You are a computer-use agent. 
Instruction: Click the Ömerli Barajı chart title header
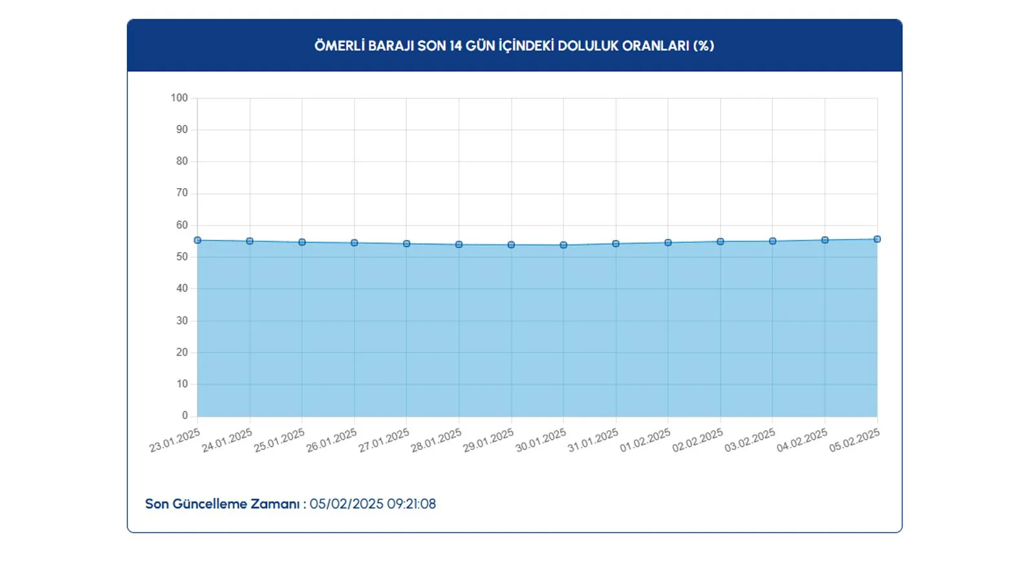(514, 46)
